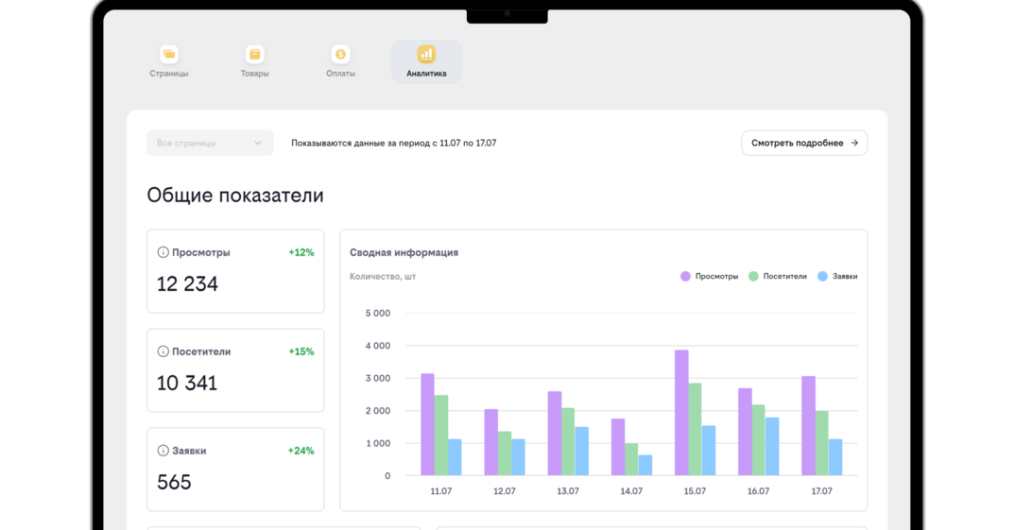The image size is (1015, 530).
Task: Toggle the Просмотры purple legend dot
Action: point(685,276)
